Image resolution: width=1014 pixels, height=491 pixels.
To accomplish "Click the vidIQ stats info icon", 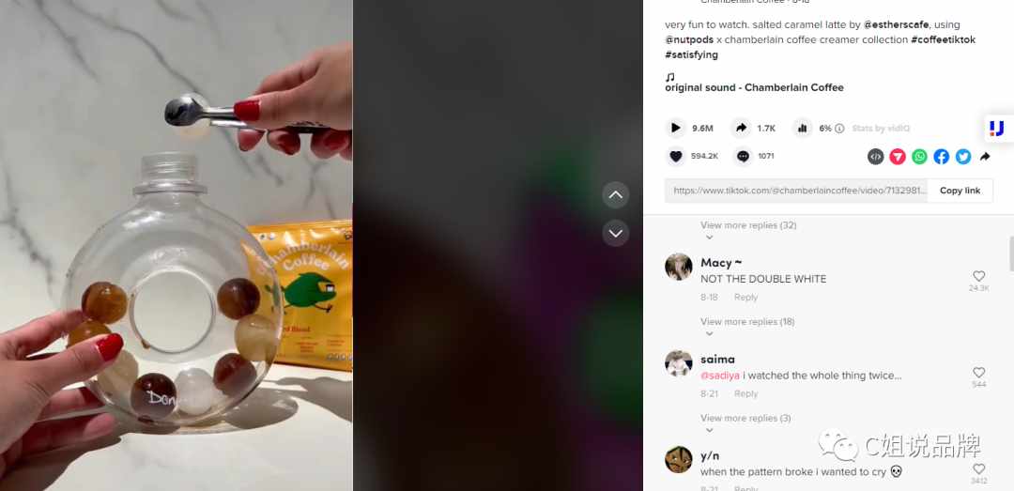I will click(x=839, y=128).
